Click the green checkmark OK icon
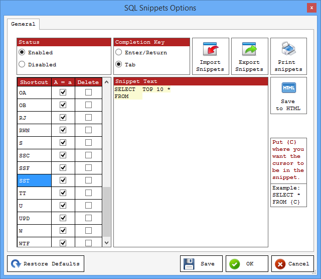321x279 pixels. pyautogui.click(x=235, y=264)
